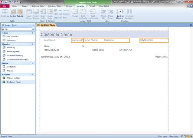This screenshot has width=193, height=138.
Task: Click Insert Left in Rows & Columns
Action: click(x=43, y=14)
